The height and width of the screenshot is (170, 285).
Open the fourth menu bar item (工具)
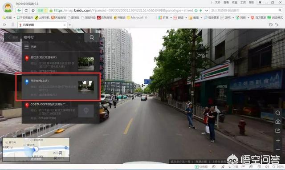(243, 3)
